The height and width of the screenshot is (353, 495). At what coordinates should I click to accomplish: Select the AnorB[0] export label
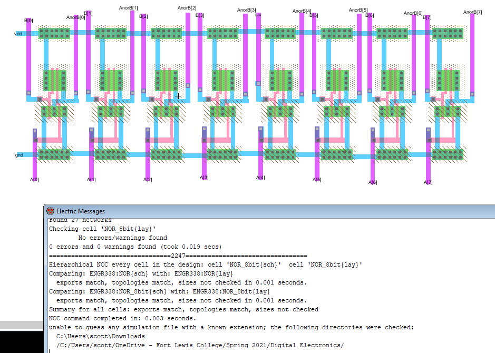76,17
